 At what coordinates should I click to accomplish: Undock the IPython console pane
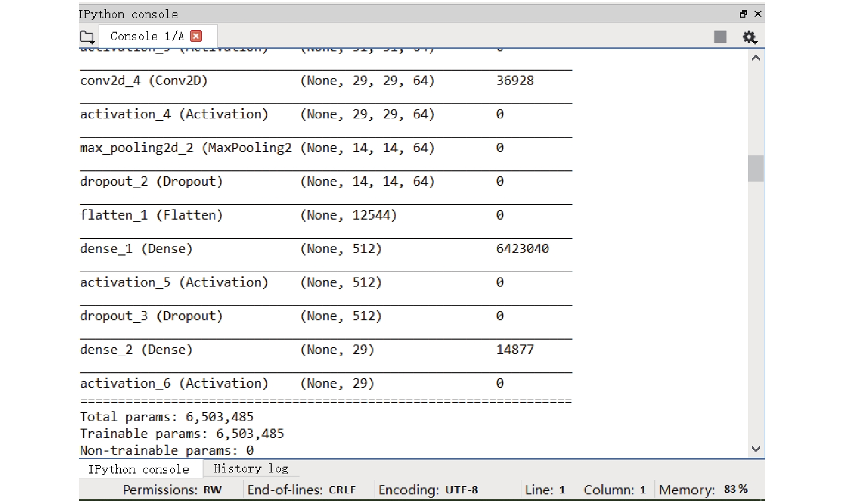pyautogui.click(x=743, y=14)
